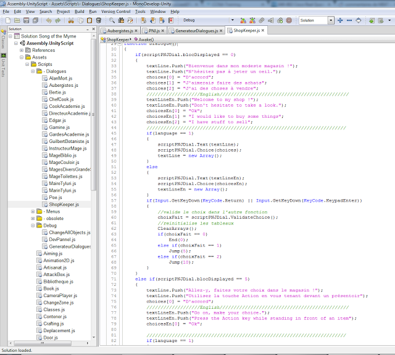Expand the - Menus folder
The height and width of the screenshot is (355, 395).
click(x=32, y=211)
